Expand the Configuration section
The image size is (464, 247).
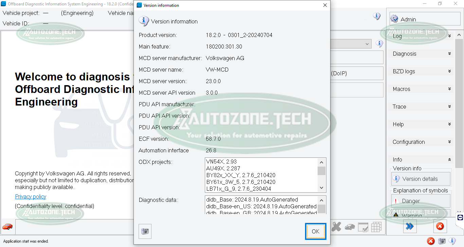point(421,142)
